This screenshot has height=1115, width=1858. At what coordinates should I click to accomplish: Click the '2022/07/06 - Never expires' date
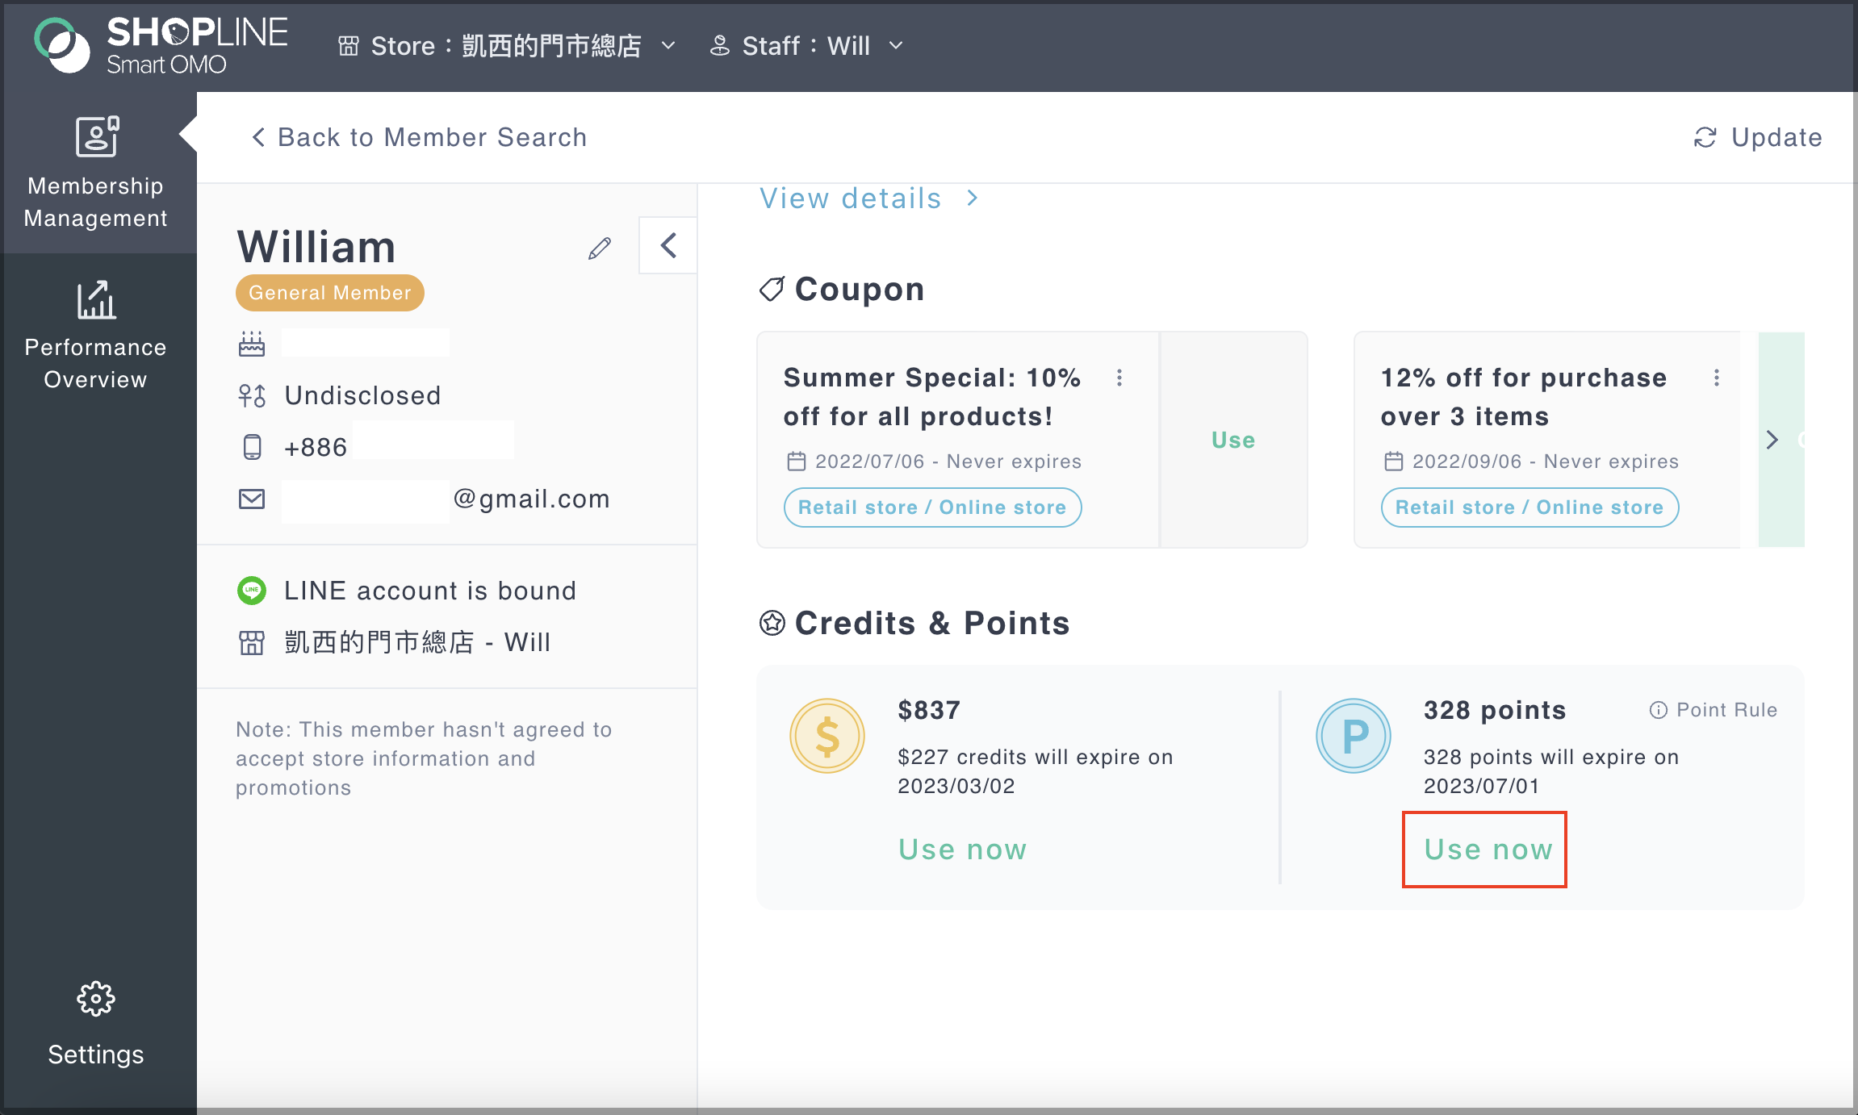(948, 461)
